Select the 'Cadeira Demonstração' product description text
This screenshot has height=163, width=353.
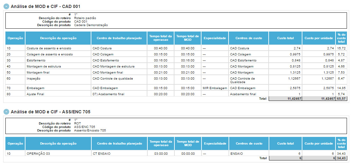[91, 25]
